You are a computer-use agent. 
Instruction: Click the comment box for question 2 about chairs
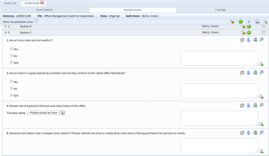point(219,91)
